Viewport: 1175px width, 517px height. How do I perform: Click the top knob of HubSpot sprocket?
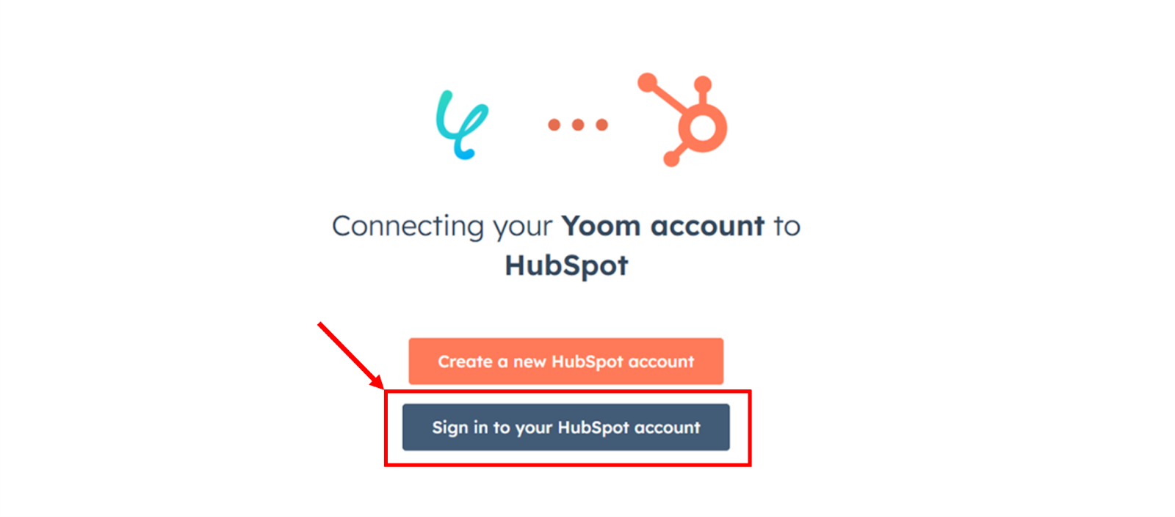point(703,84)
